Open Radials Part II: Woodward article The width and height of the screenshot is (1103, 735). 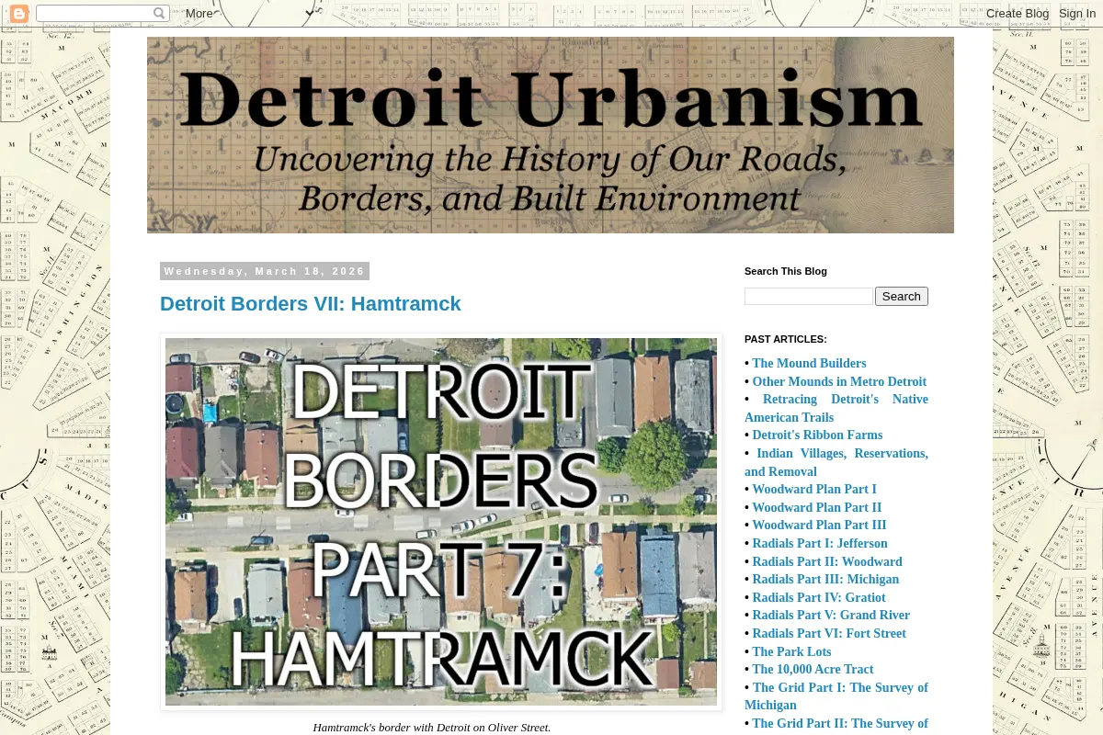[x=827, y=561]
